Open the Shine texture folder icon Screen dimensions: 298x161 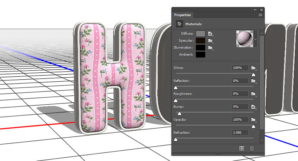[x=253, y=68]
